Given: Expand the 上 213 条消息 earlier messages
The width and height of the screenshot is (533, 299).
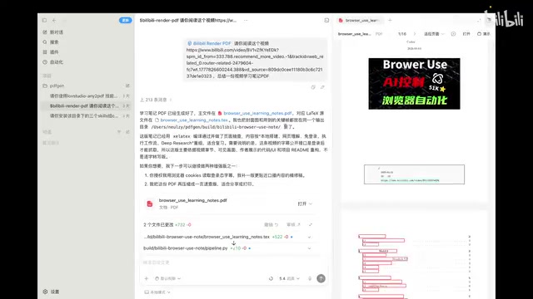Looking at the screenshot, I should pyautogui.click(x=156, y=100).
